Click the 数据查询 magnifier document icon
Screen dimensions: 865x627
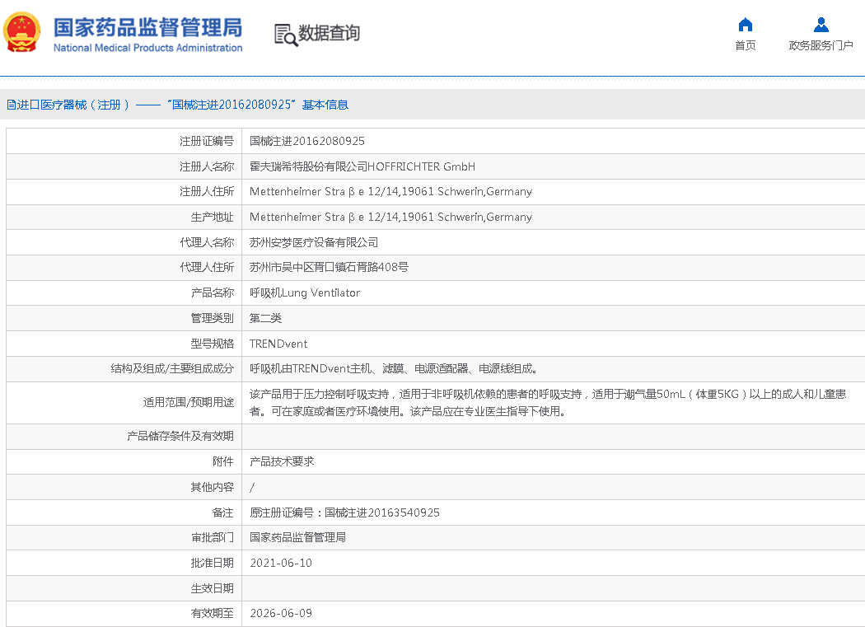coord(285,34)
